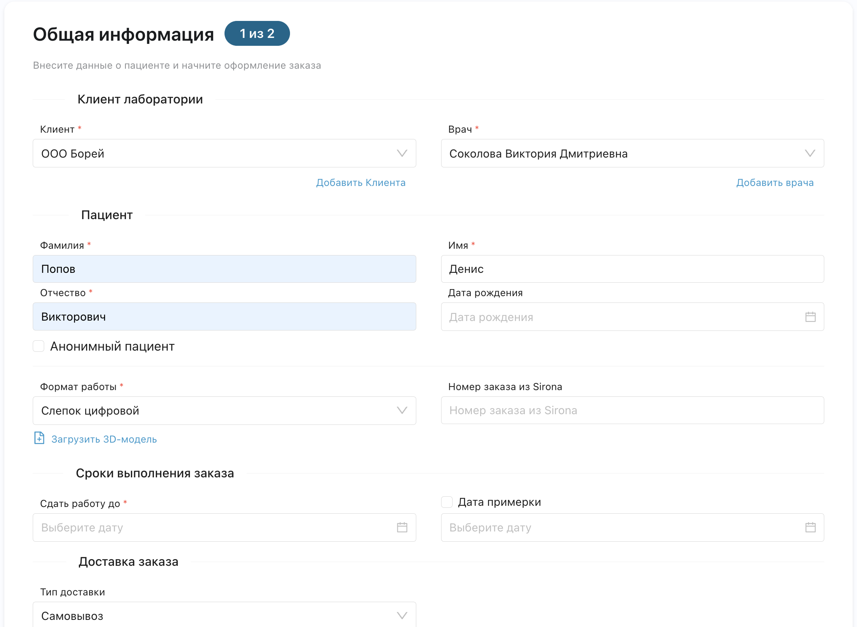Screen dimensions: 857x627
Task: Click chevron arrow in Врач field
Action: pyautogui.click(x=810, y=153)
